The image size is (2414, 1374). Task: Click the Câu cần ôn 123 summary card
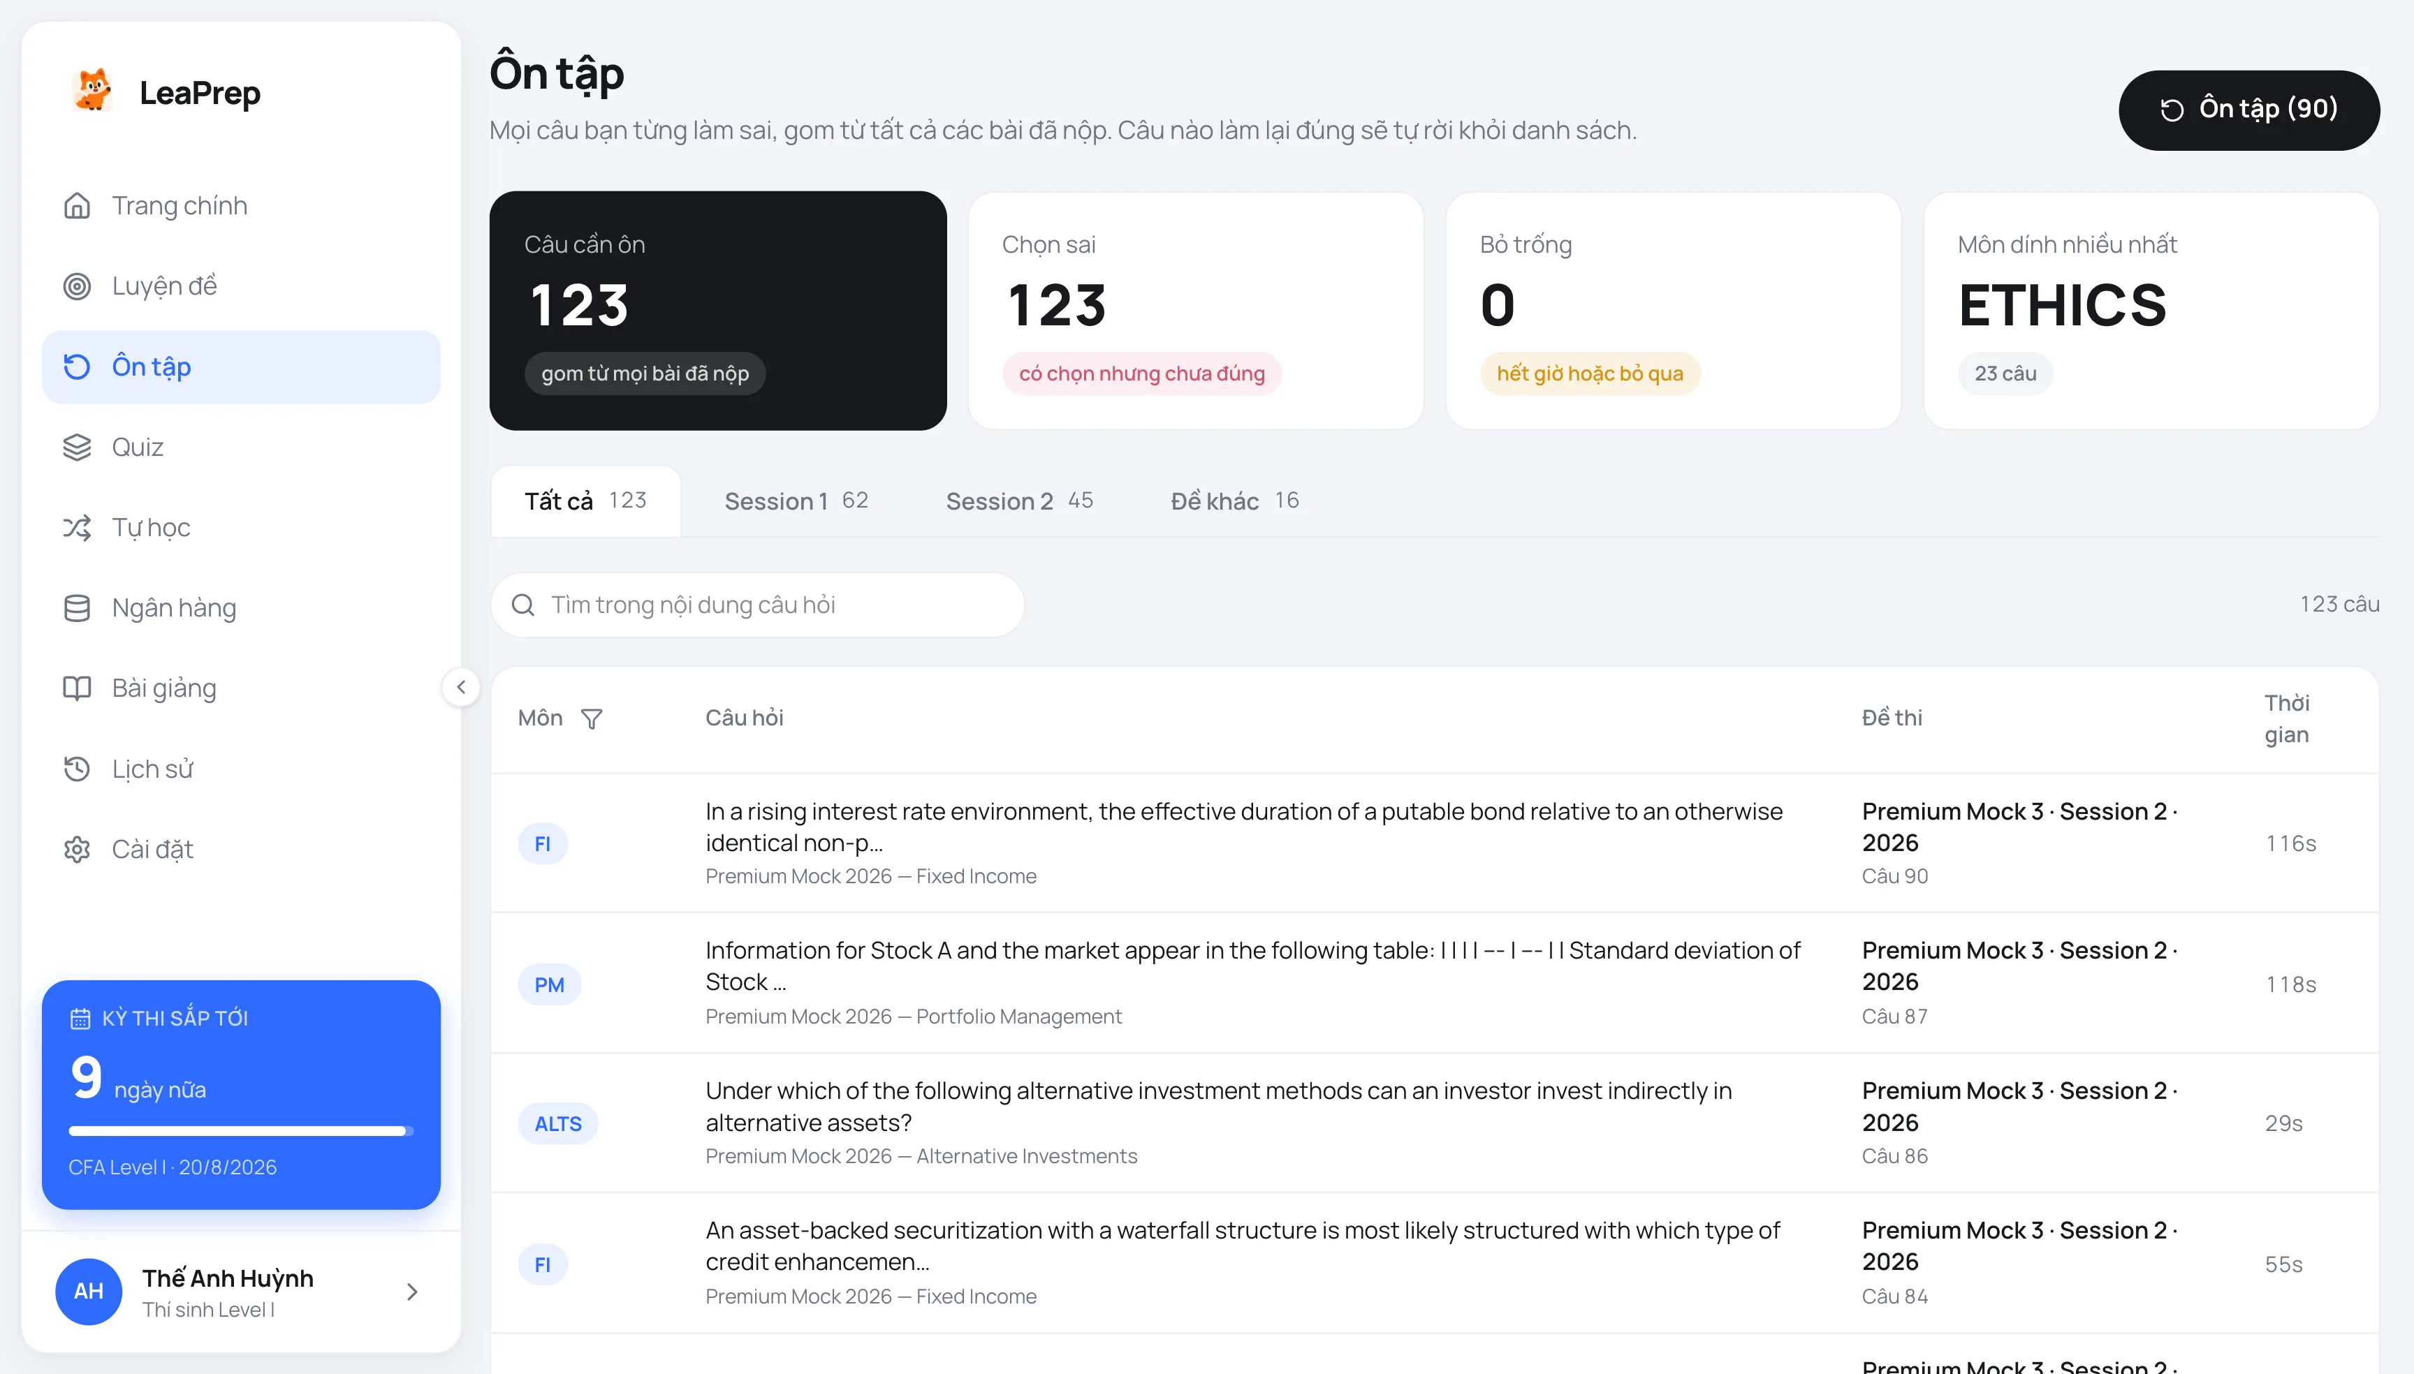click(x=717, y=311)
